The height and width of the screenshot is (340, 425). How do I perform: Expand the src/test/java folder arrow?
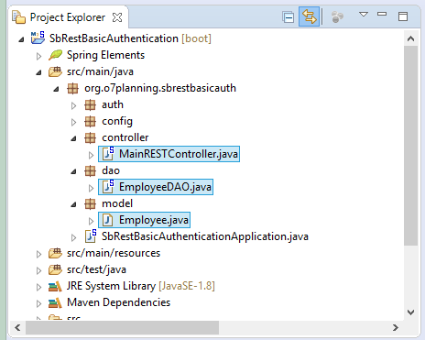38,270
